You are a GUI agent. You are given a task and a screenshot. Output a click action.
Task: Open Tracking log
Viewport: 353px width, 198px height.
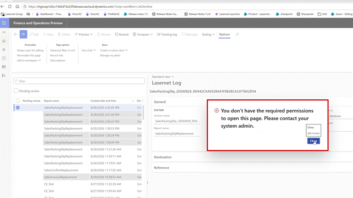[167, 35]
